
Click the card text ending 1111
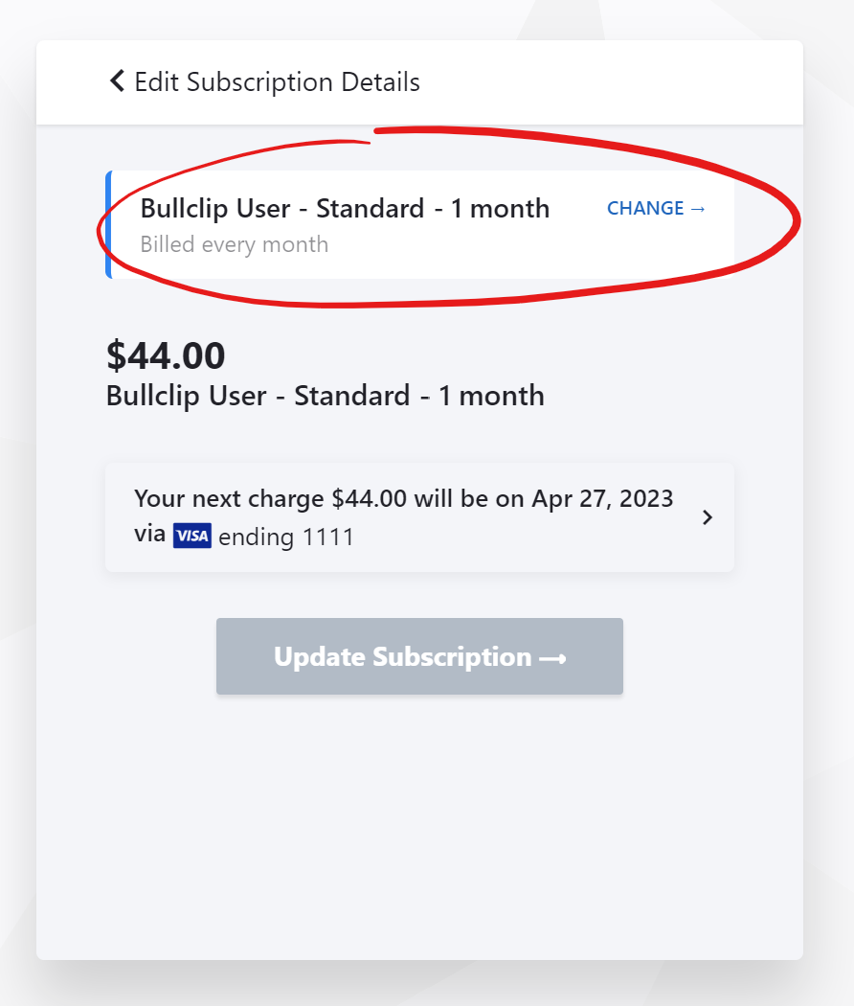coord(286,537)
